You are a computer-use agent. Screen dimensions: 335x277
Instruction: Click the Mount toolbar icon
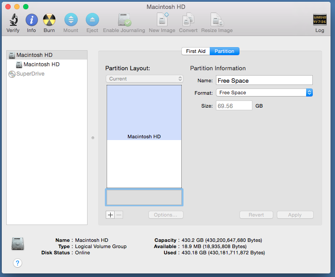pos(71,20)
